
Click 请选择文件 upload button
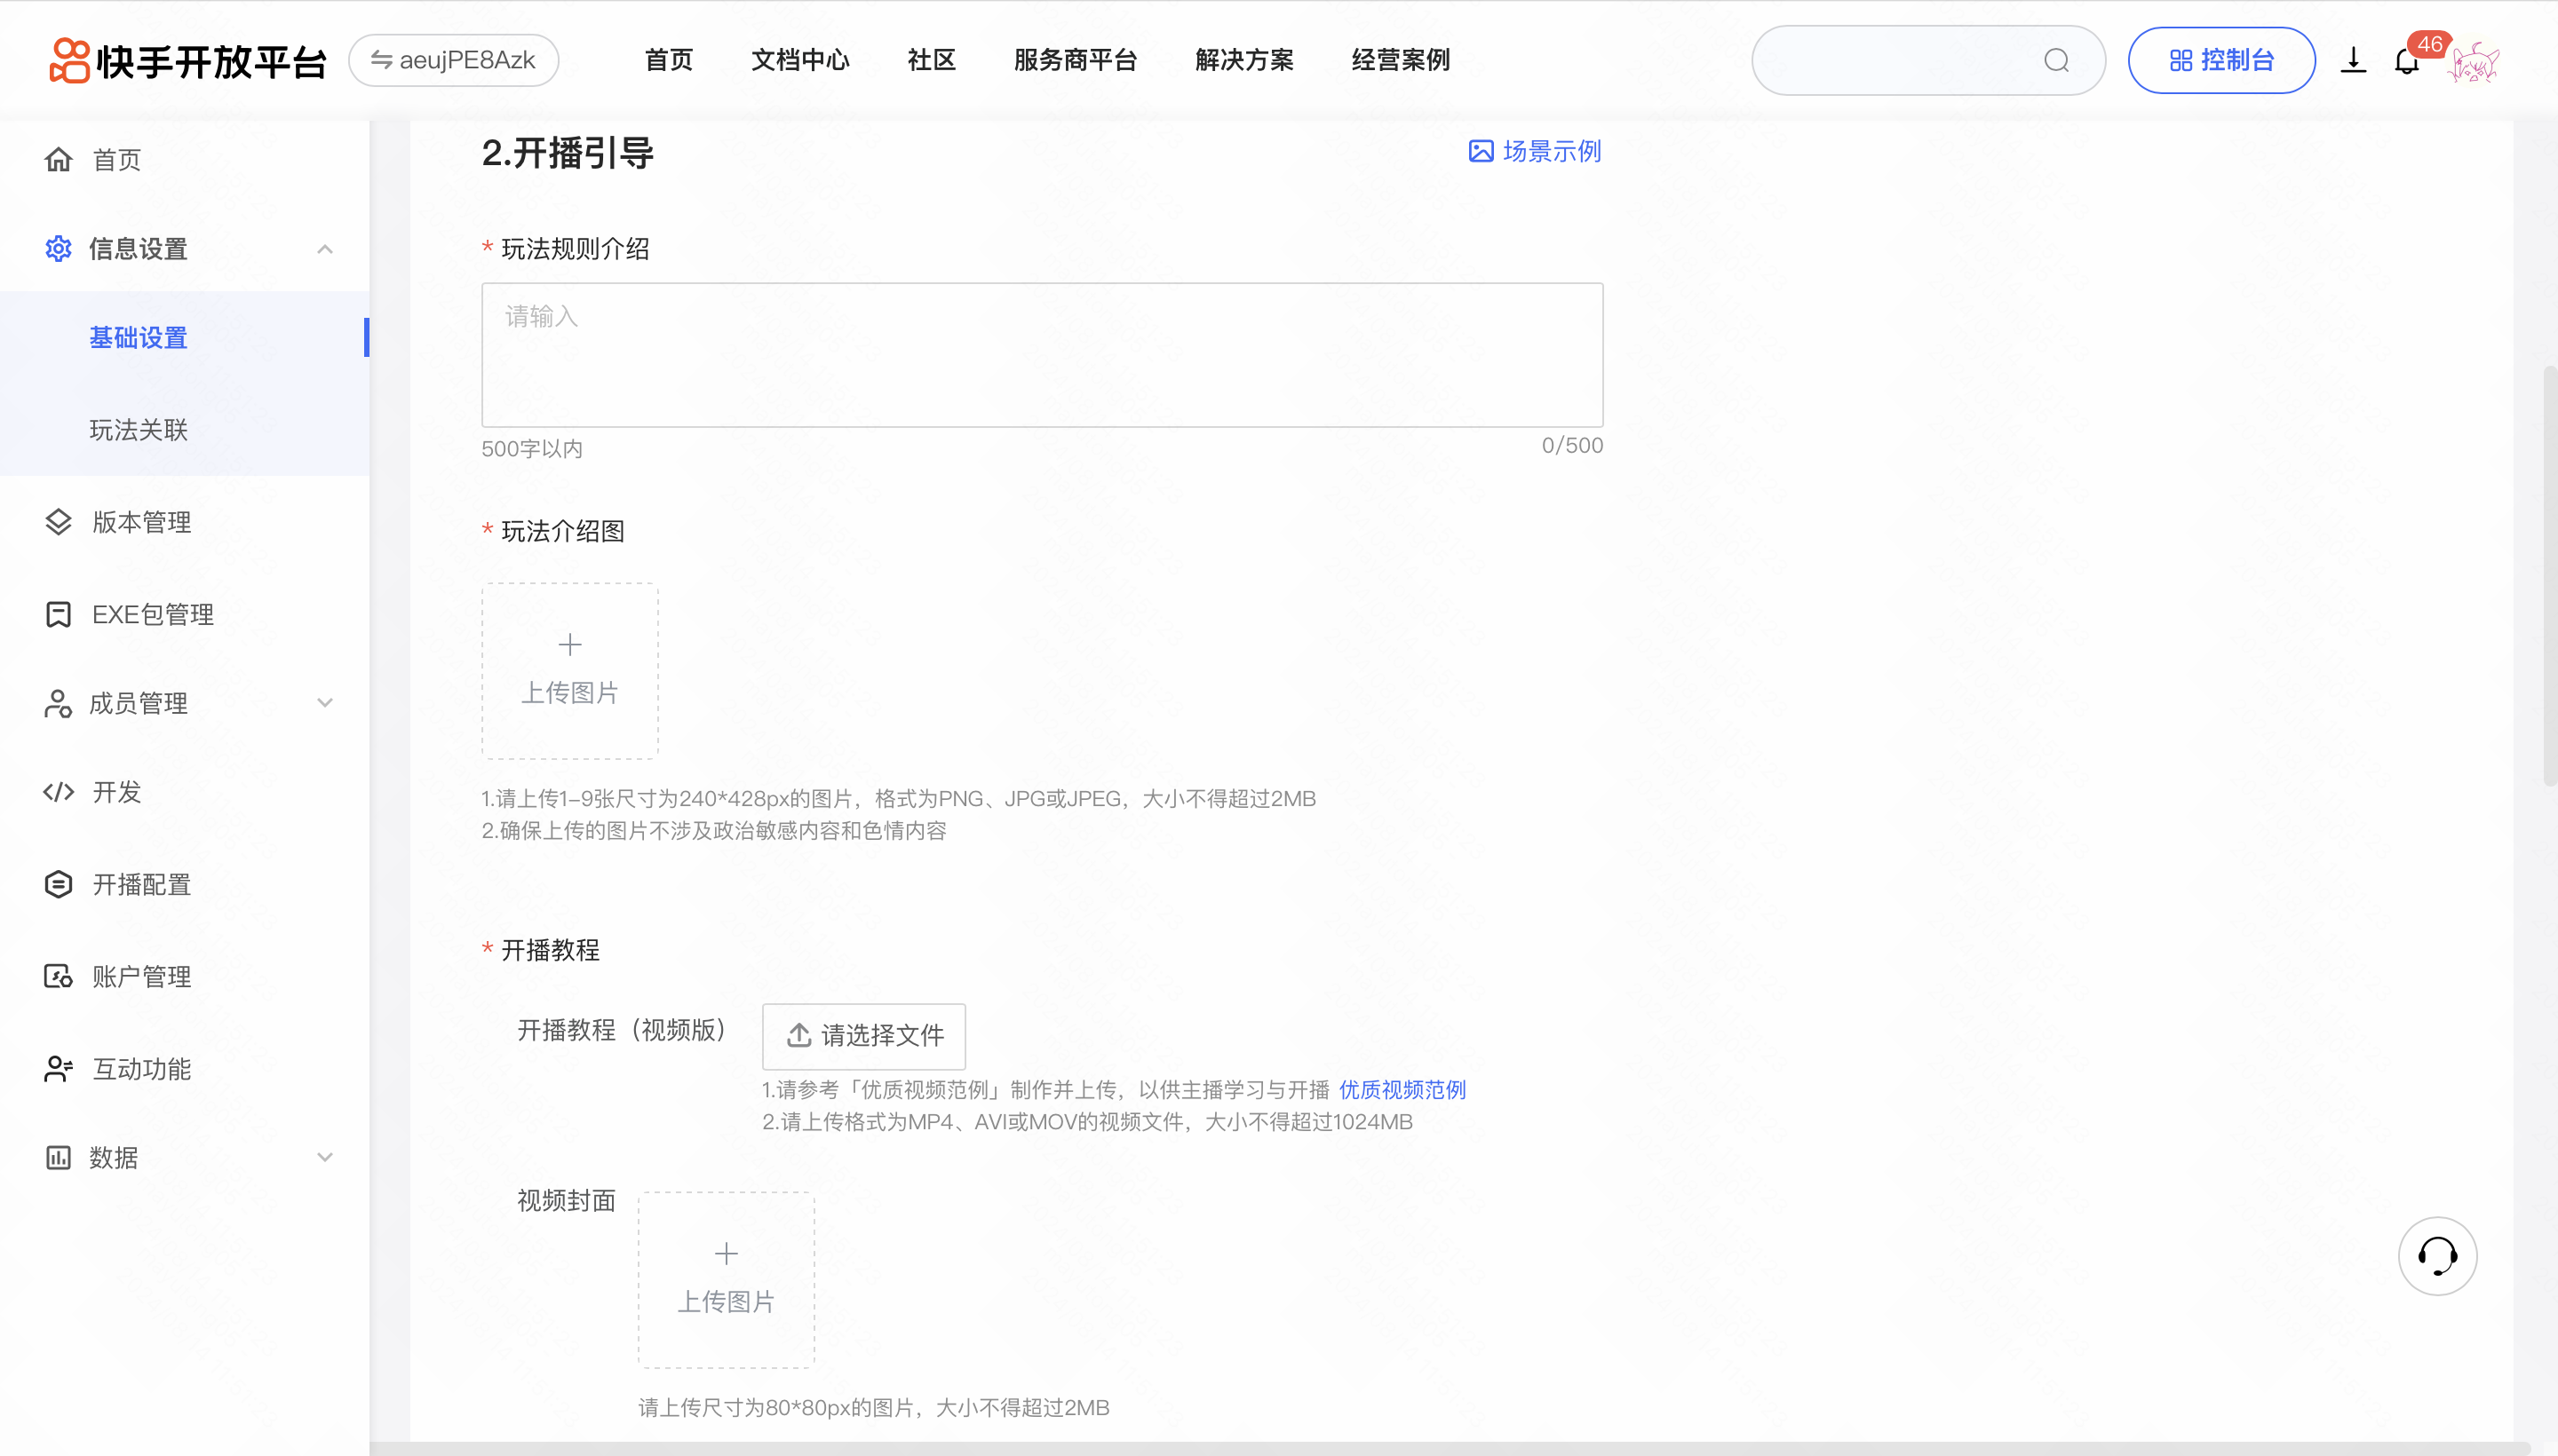point(864,1035)
